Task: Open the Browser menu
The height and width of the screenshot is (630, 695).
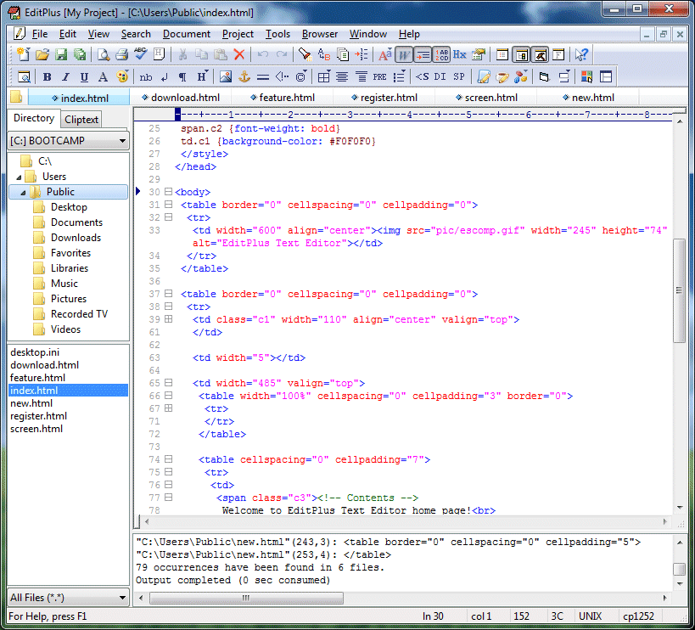Action: pos(319,34)
